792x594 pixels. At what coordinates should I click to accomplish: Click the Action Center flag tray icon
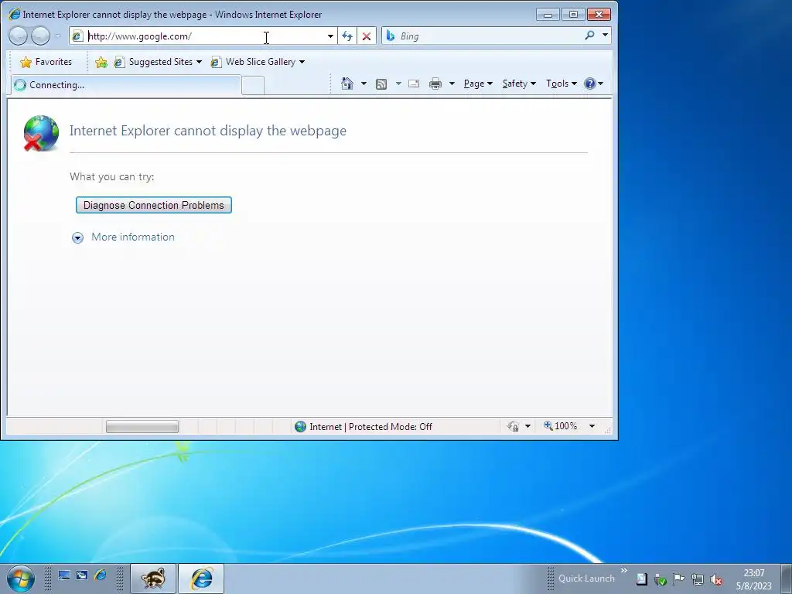(678, 579)
